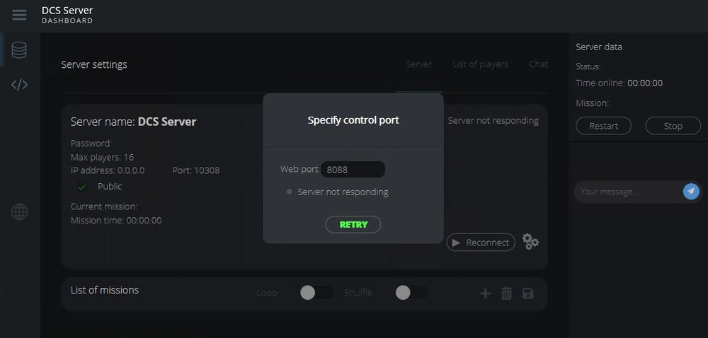Toggle the Public checkbox

(82, 187)
